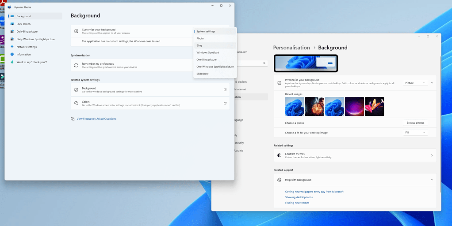Click the picture icon beside Customize your background

[x=76, y=31]
